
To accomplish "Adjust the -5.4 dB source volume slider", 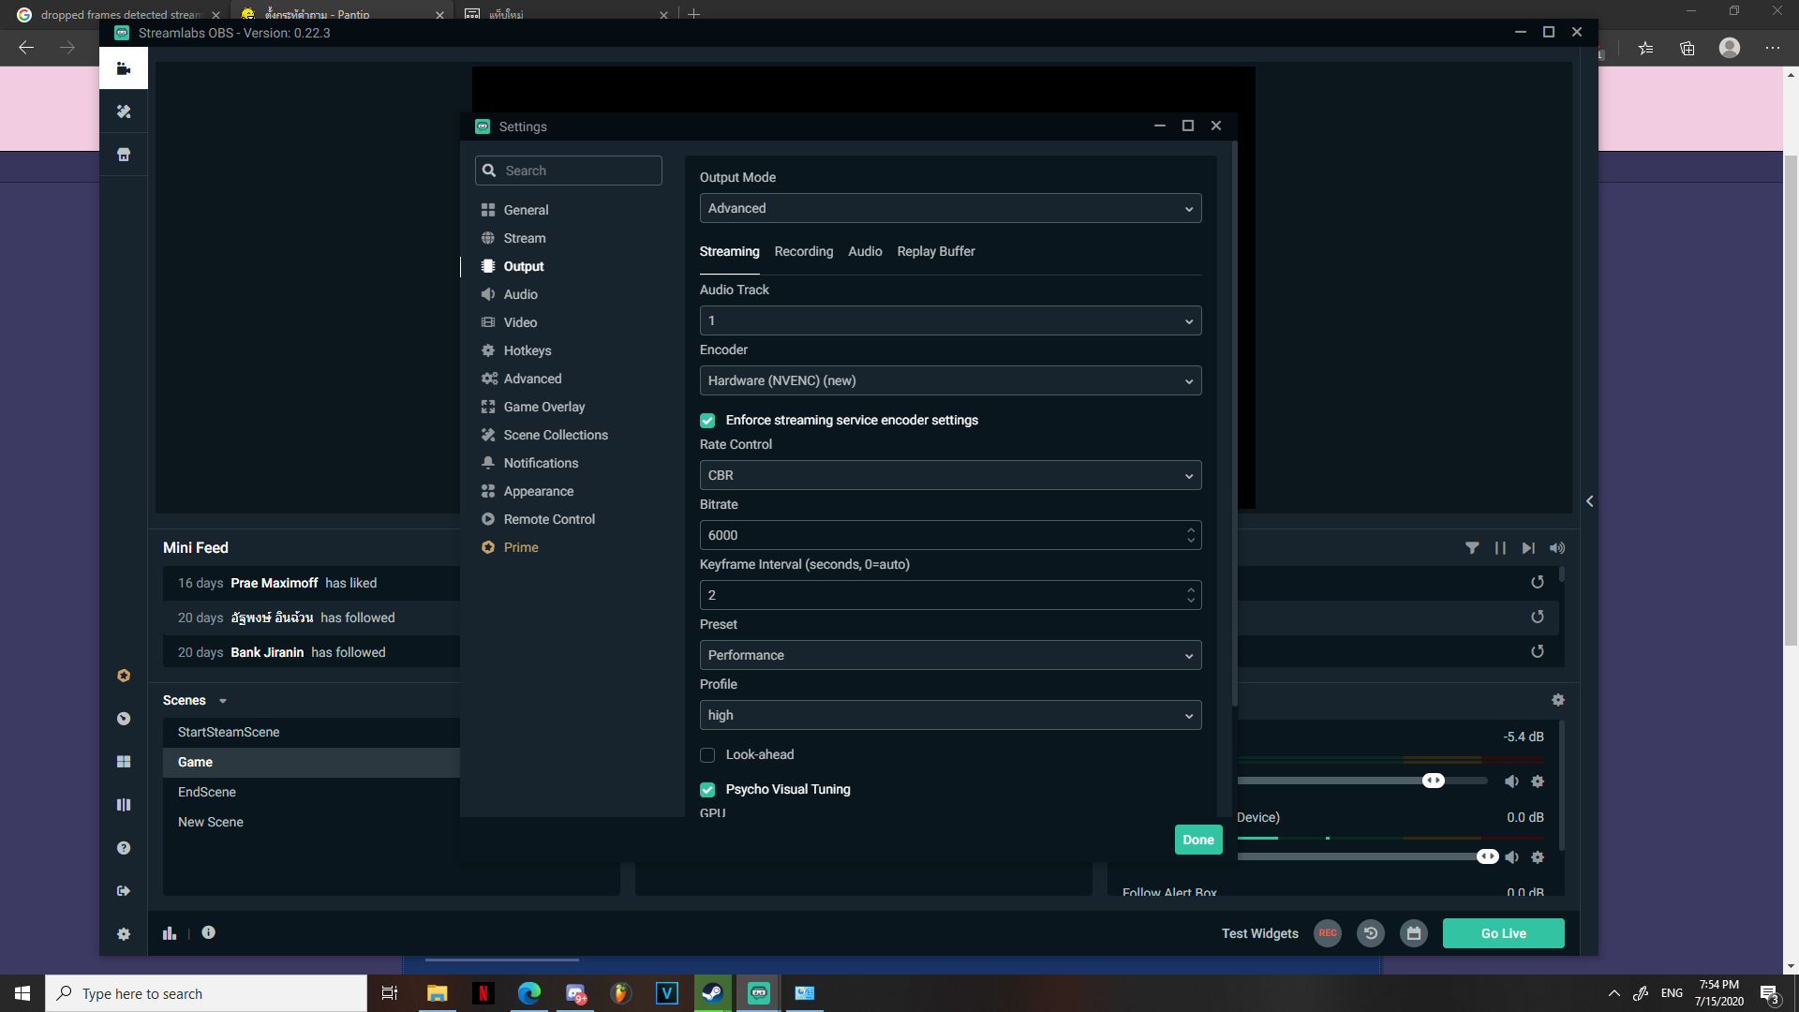I will (1433, 781).
